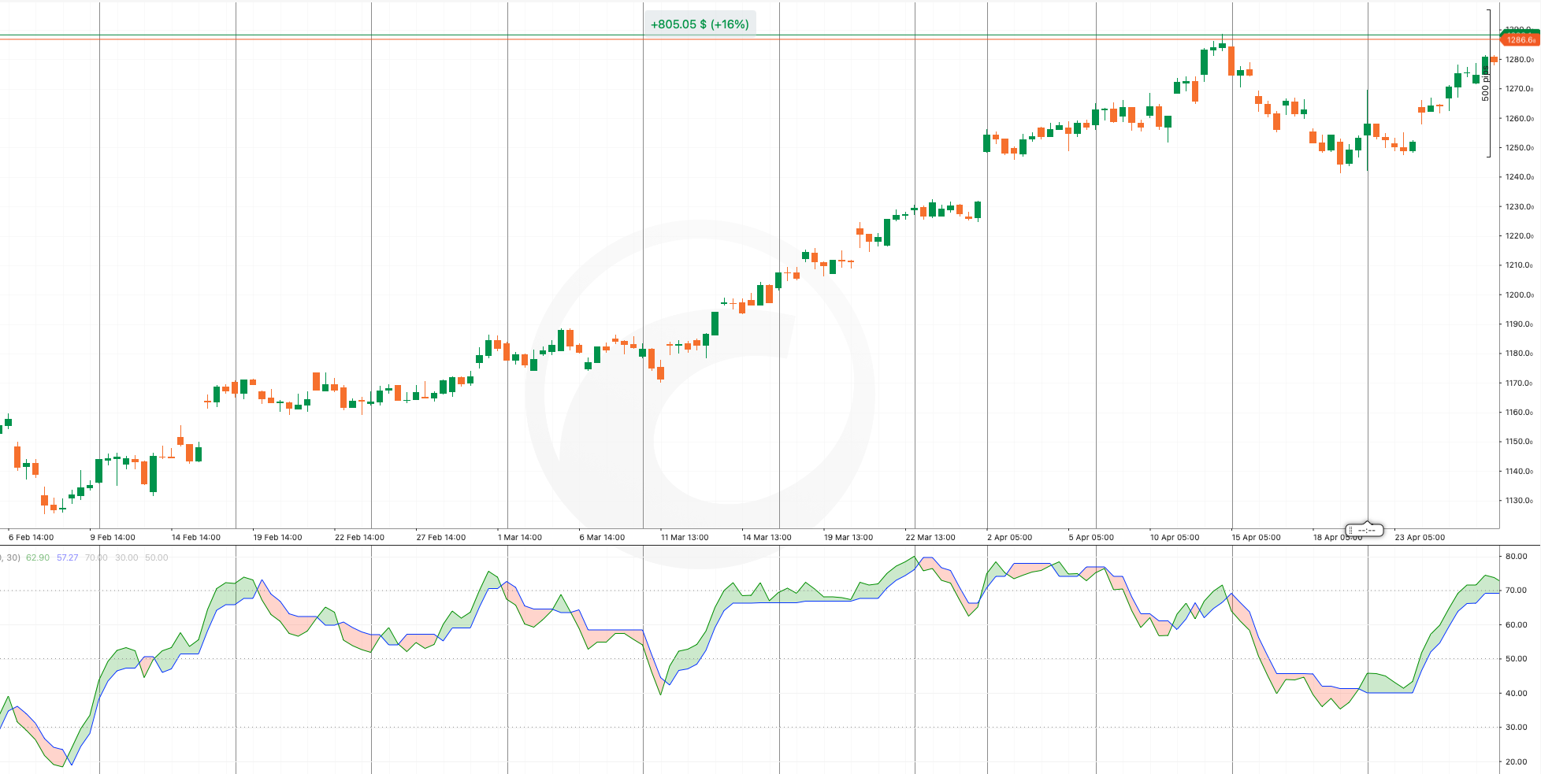Select the 23 Apr 05:00 date label
Image resolution: width=1541 pixels, height=774 pixels.
click(1421, 537)
